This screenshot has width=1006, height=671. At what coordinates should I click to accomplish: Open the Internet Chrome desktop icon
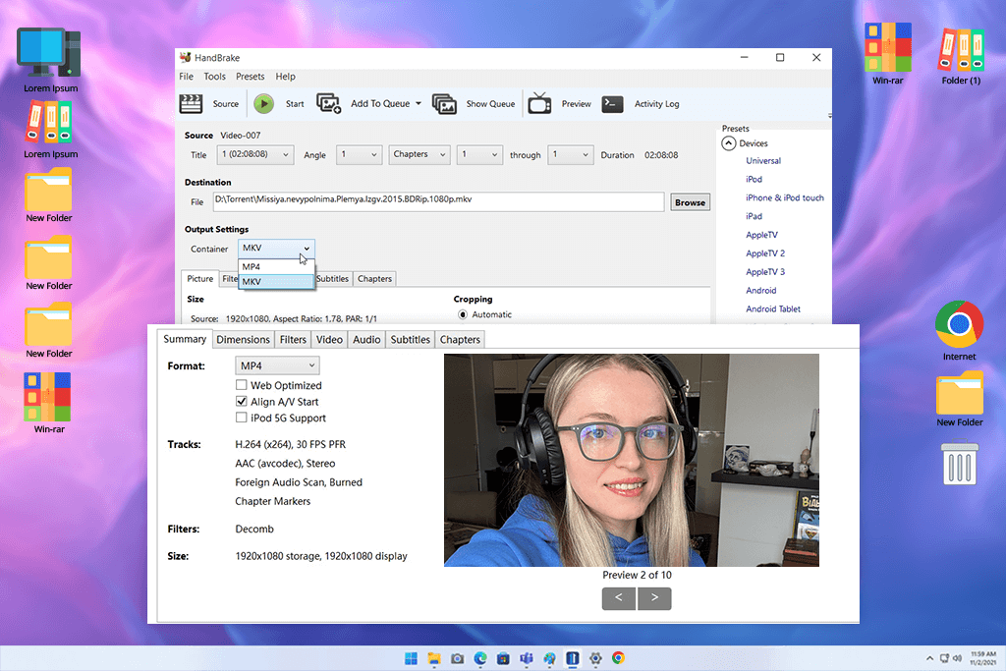point(959,324)
